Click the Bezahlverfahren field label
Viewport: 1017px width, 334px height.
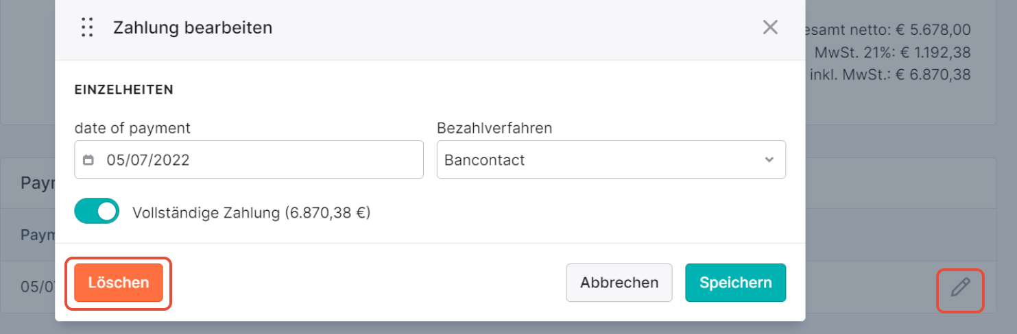click(494, 128)
